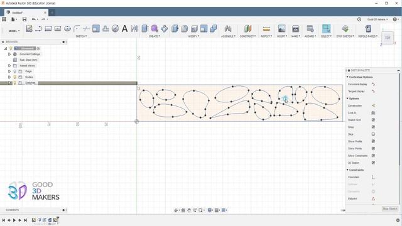
Task: Select the Center Rectangle tool
Action: pyautogui.click(x=58, y=28)
